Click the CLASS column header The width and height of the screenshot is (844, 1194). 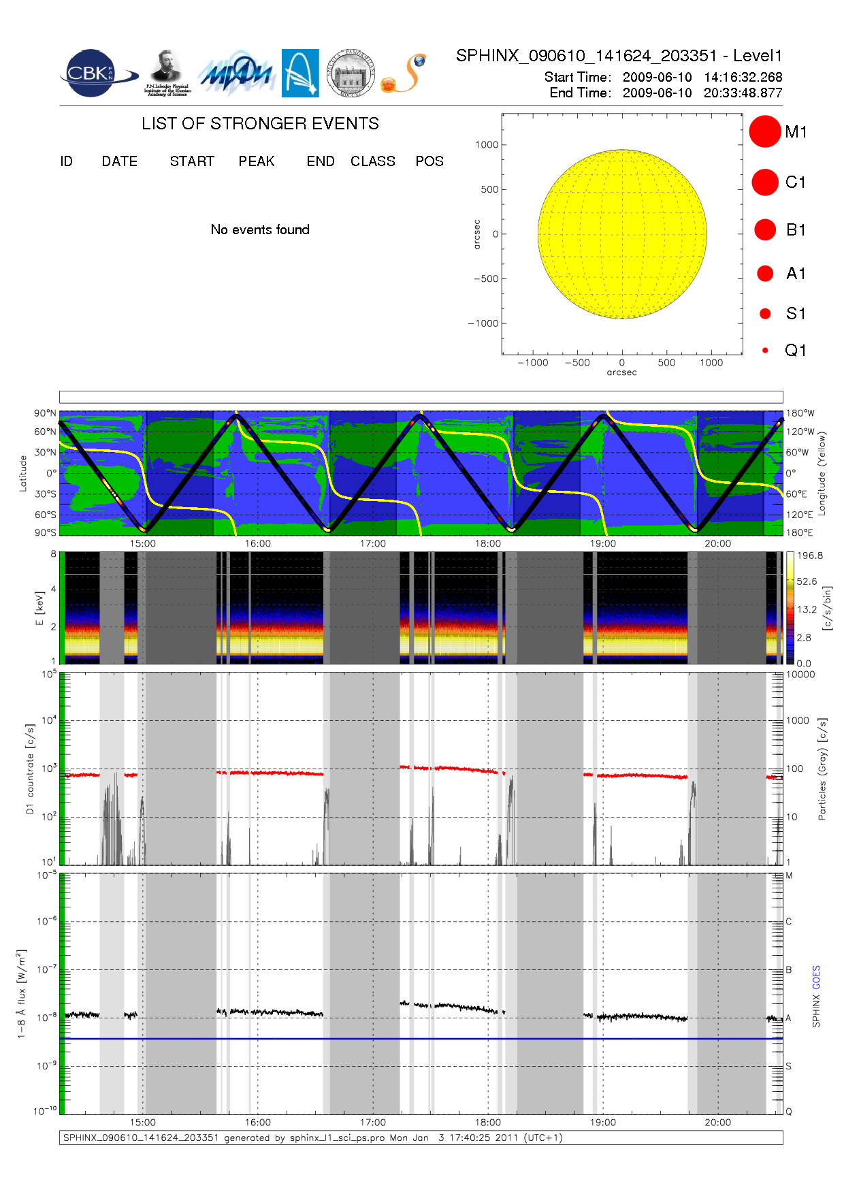(373, 161)
